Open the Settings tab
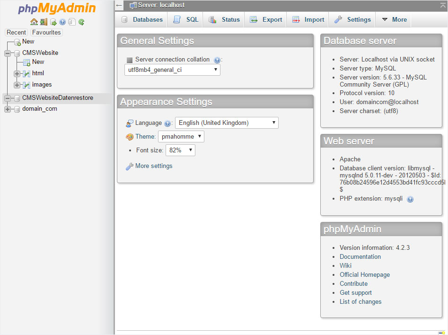This screenshot has height=335, width=448. point(352,20)
